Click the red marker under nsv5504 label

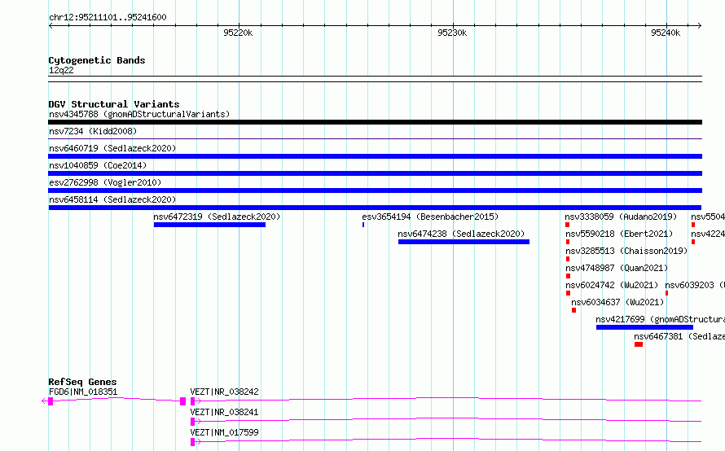693,225
